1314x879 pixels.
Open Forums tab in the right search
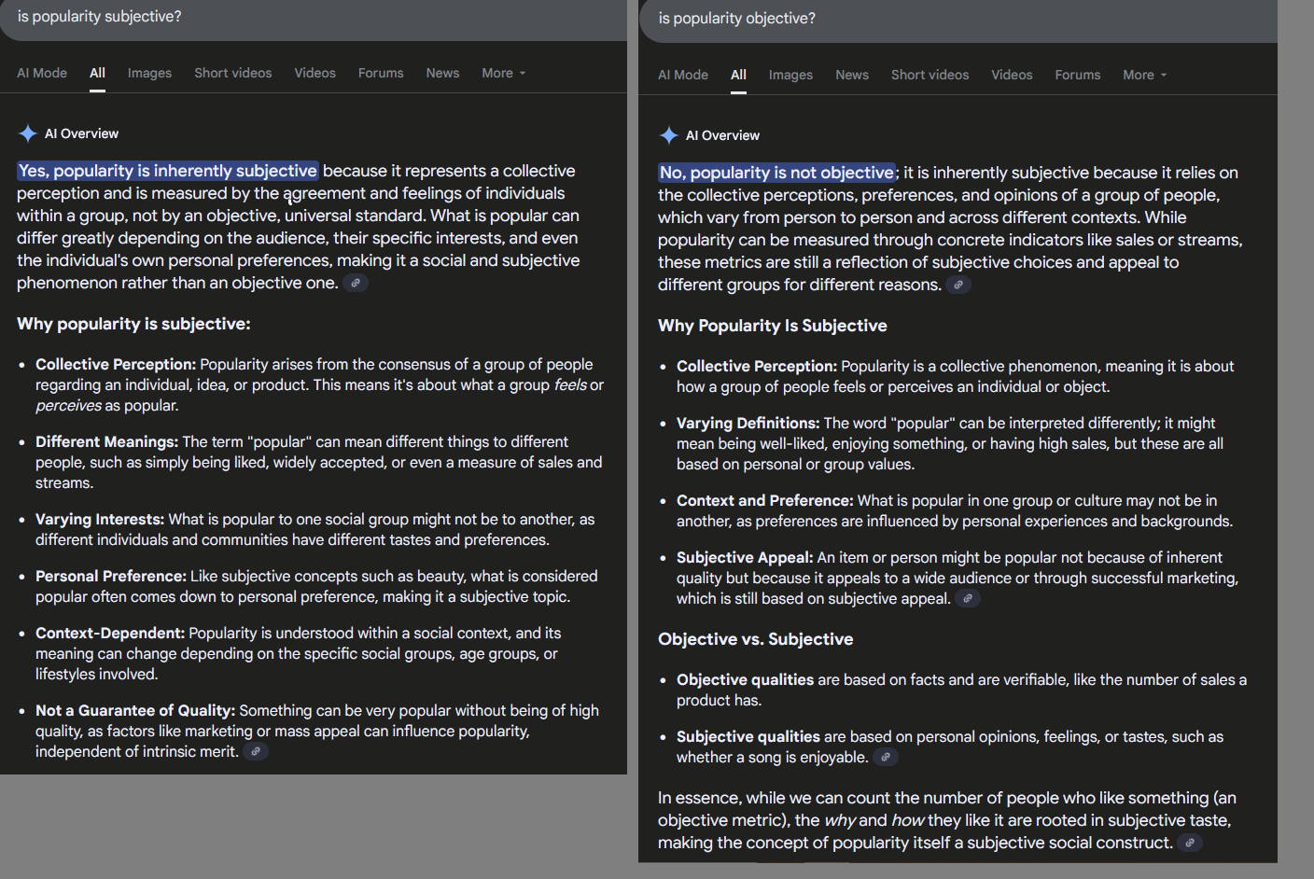[1078, 75]
